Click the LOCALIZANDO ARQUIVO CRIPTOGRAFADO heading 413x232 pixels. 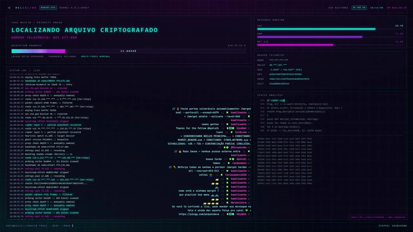(85, 30)
